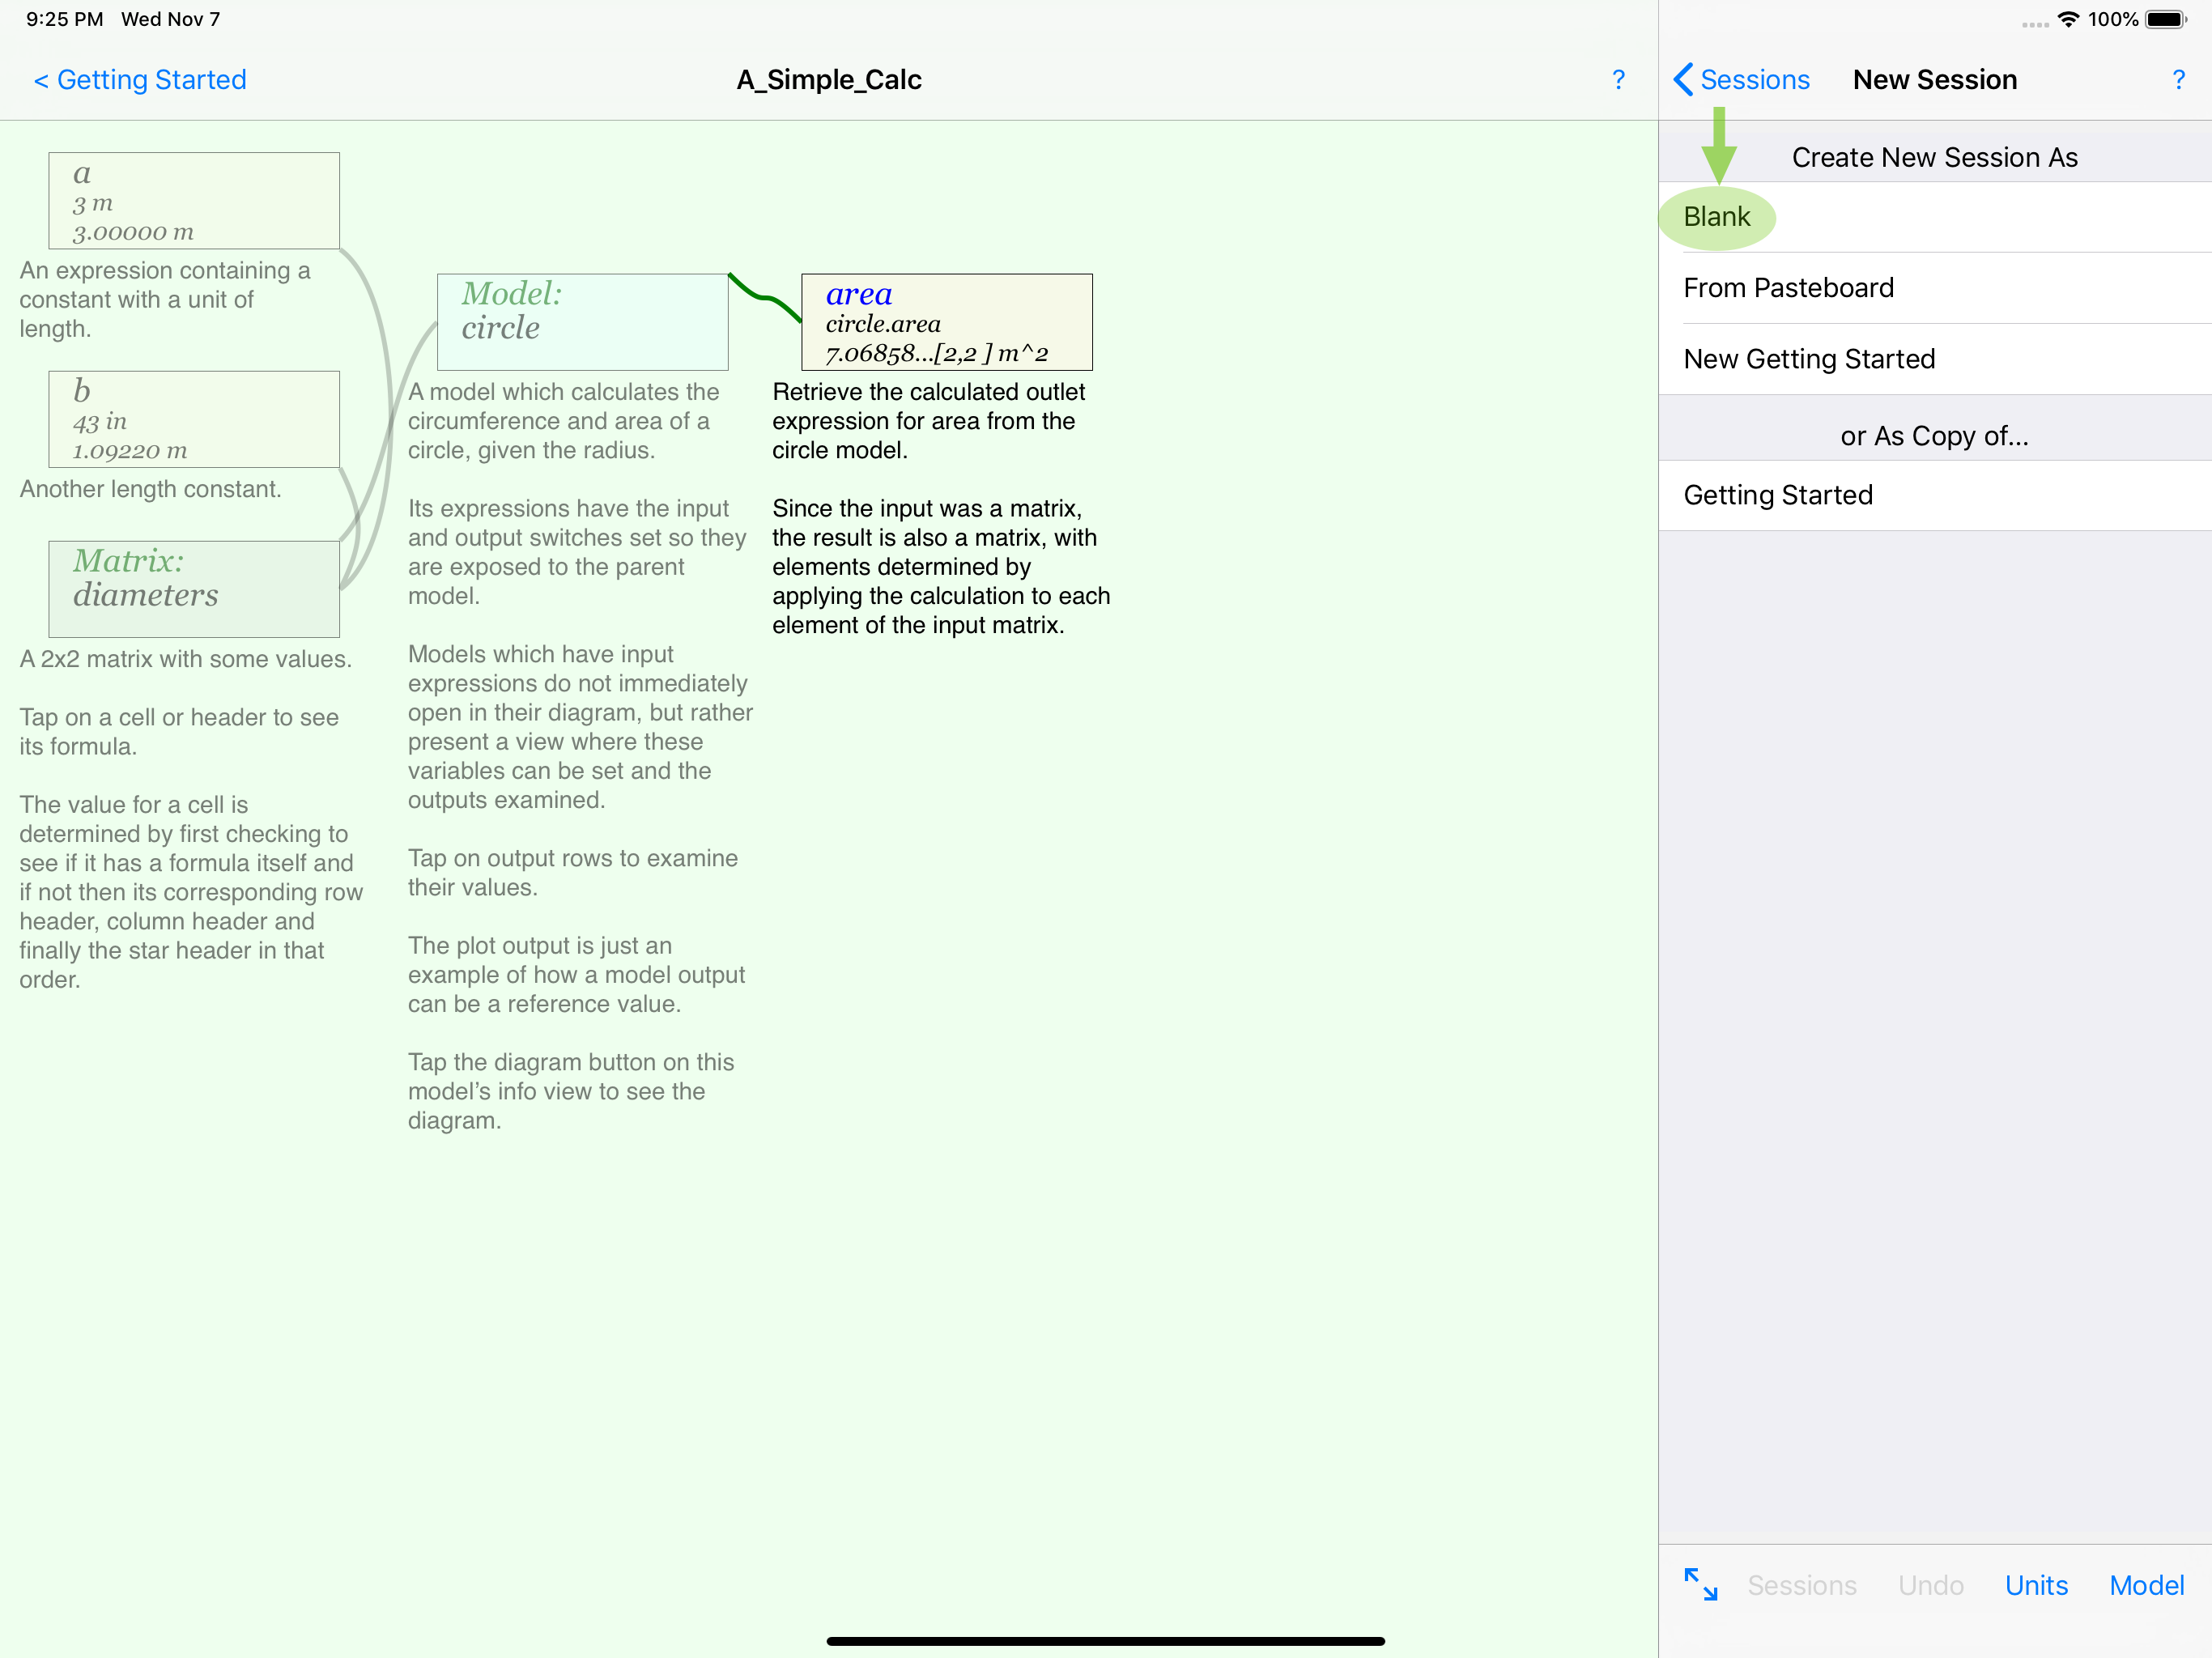Tap the clock showing 9:25 PM
The height and width of the screenshot is (1658, 2212).
64,19
